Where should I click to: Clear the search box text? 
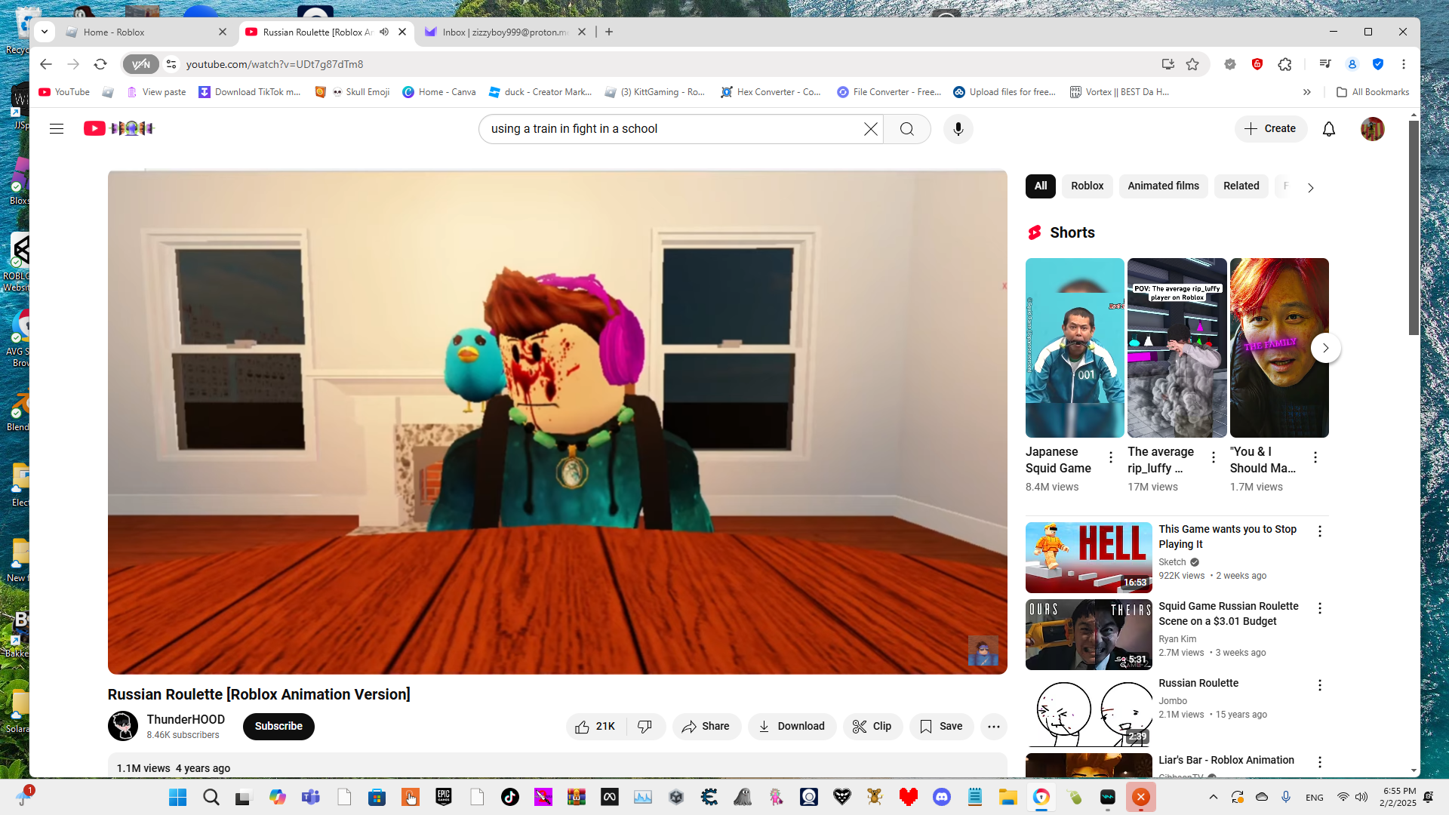tap(870, 129)
